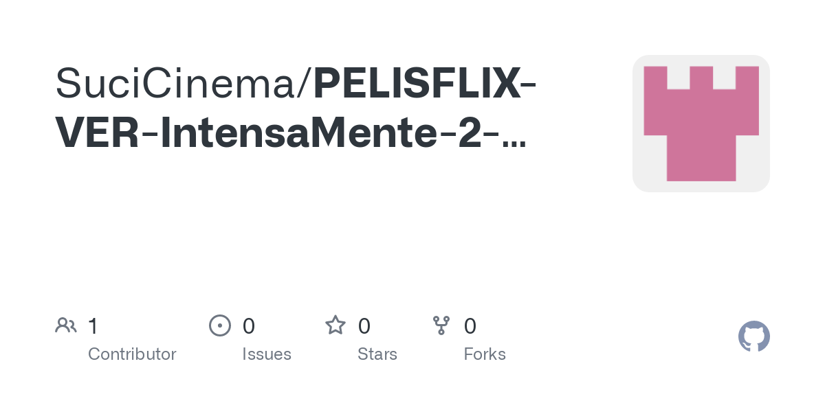Image resolution: width=825 pixels, height=412 pixels.
Task: Click the Forks label
Action: [x=485, y=354]
